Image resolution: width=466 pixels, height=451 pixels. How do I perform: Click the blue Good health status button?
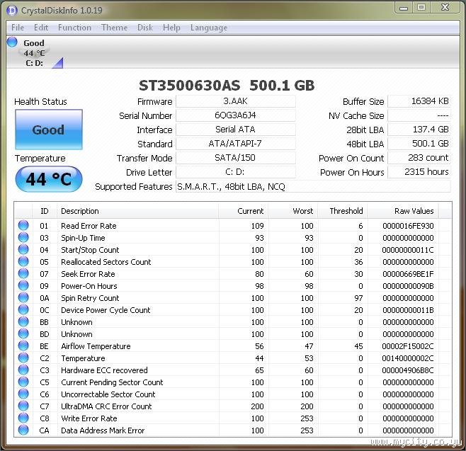(48, 130)
